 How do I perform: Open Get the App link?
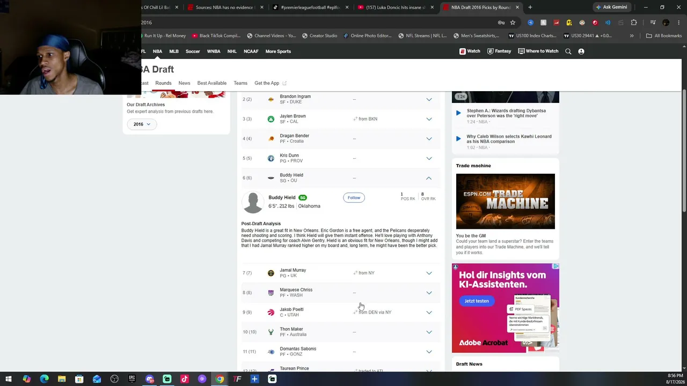pos(271,83)
